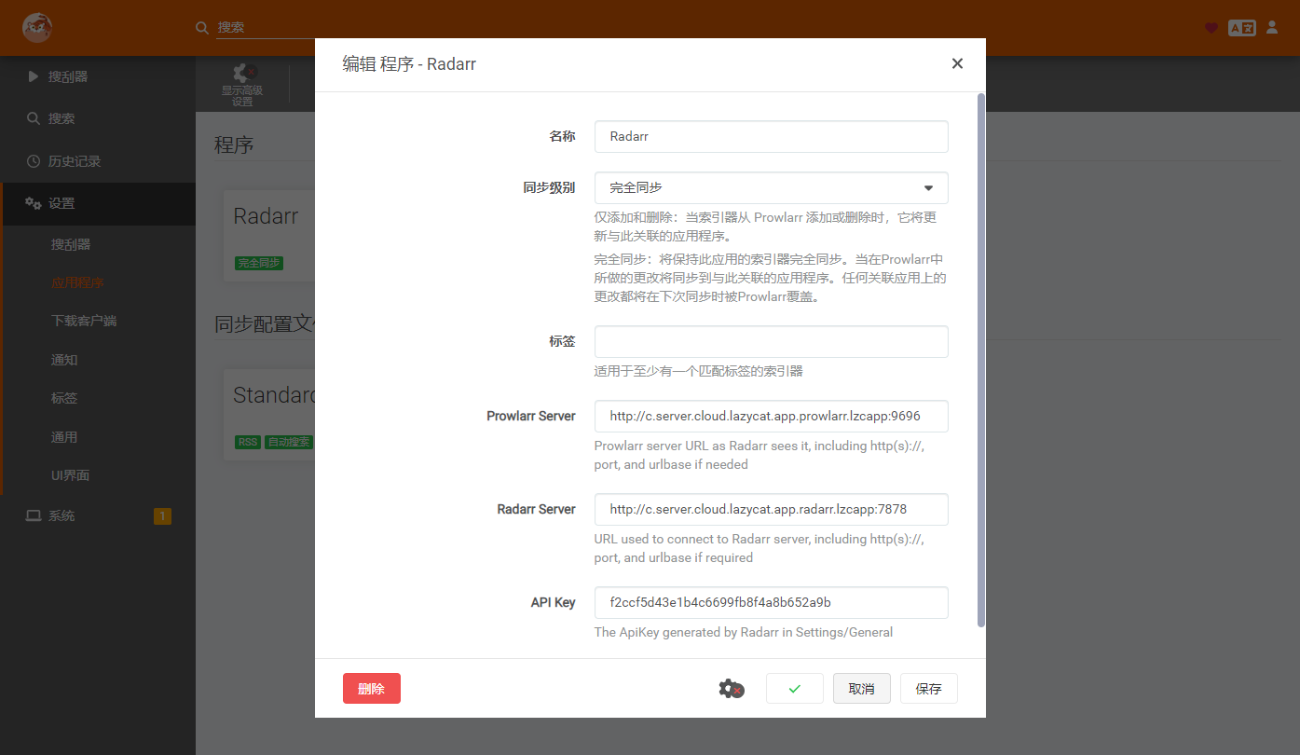Viewport: 1300px width, 755px height.
Task: Click the header search box
Action: 265,28
